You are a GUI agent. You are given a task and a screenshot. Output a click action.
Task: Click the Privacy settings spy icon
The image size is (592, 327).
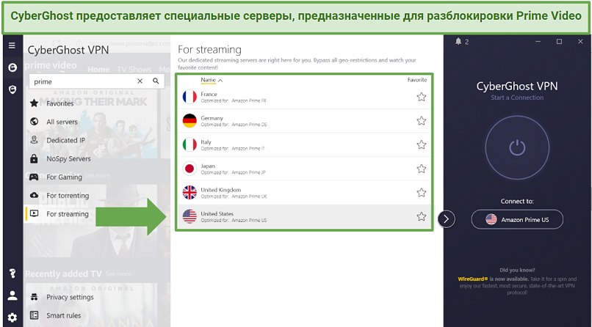34,297
